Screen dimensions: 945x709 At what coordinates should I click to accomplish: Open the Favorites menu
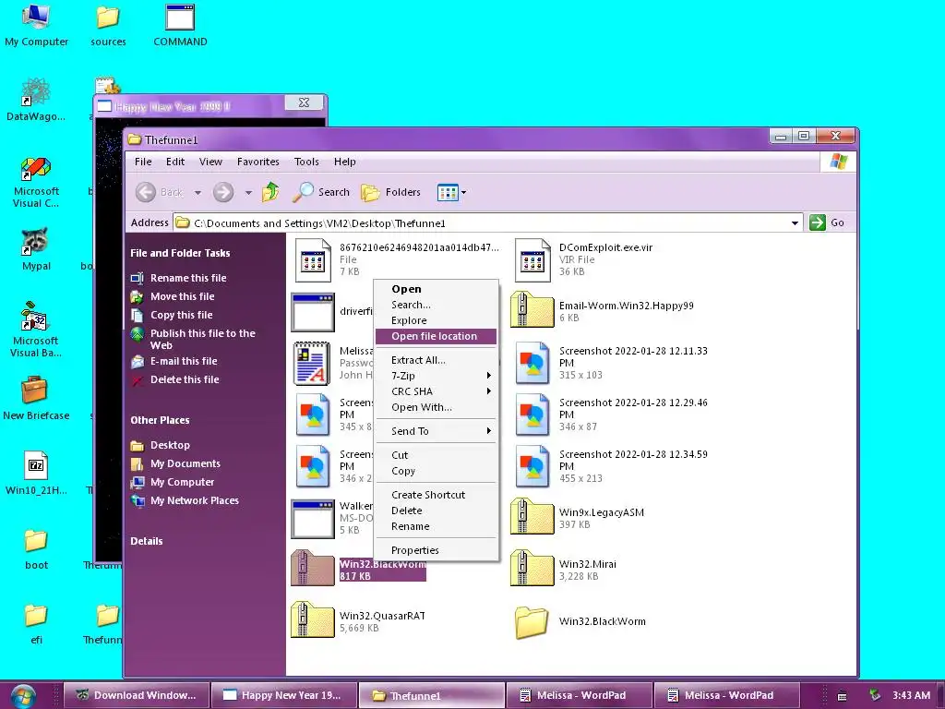point(258,162)
